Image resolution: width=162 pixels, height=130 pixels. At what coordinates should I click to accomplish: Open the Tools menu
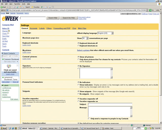click(x=24, y=4)
